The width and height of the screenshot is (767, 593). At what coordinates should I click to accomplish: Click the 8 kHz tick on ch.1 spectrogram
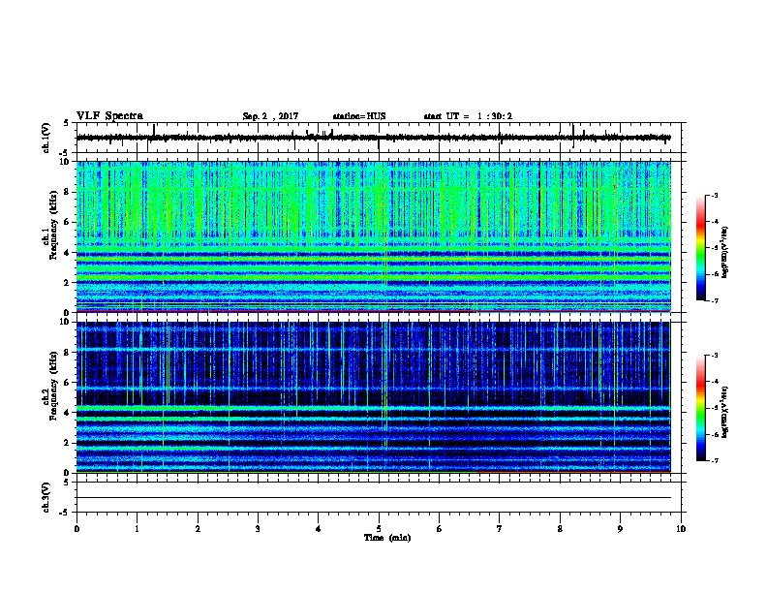(68, 192)
